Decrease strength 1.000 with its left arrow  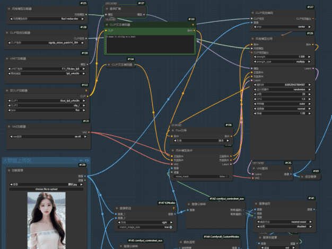pos(255,57)
